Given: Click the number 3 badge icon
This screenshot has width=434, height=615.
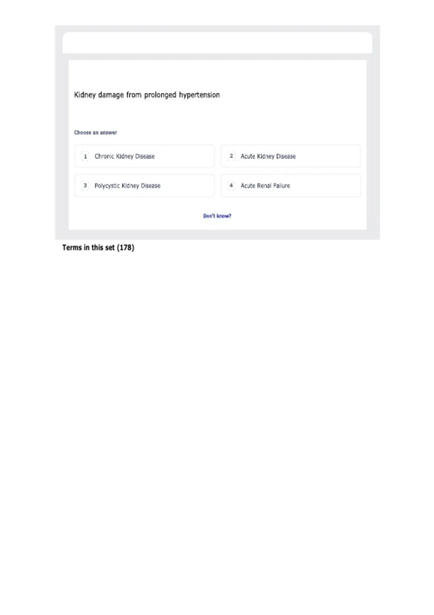Looking at the screenshot, I should point(85,185).
